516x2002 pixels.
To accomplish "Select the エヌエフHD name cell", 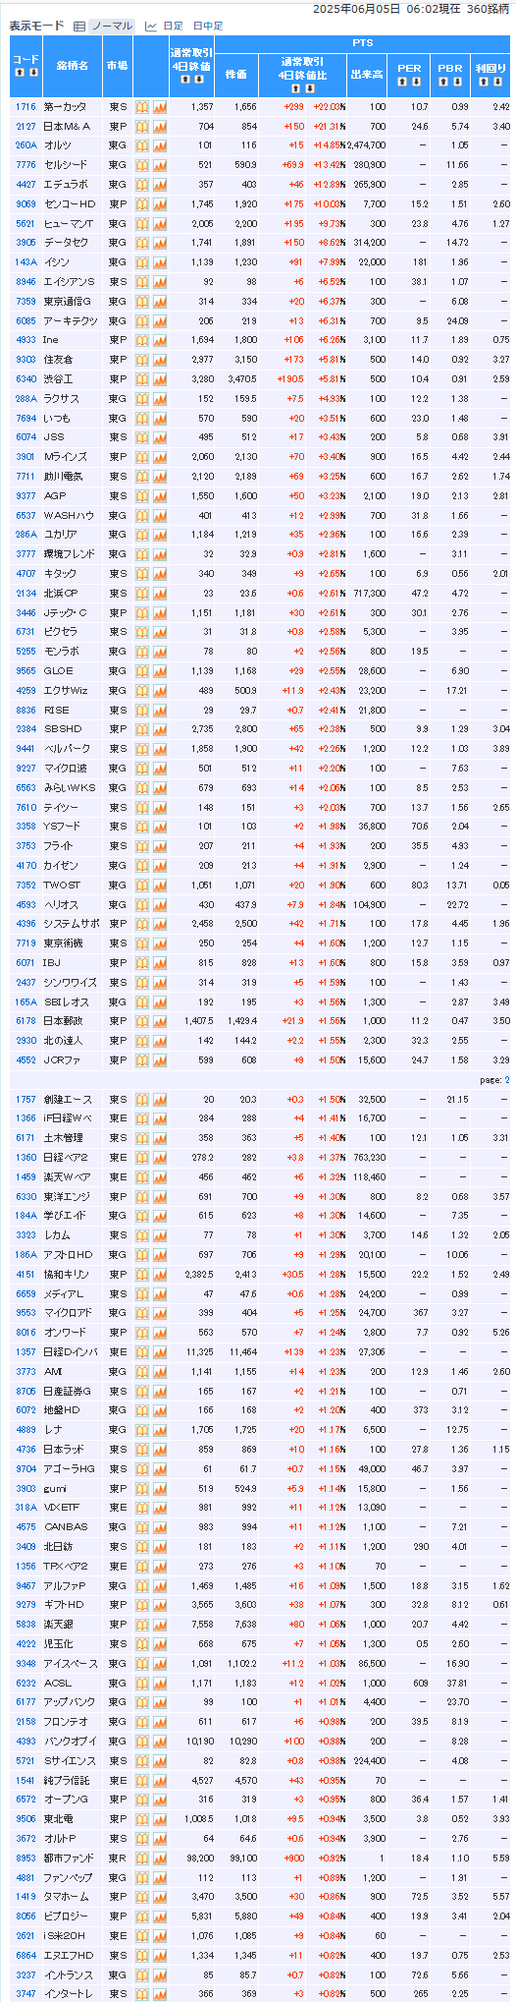I will pos(71,1956).
